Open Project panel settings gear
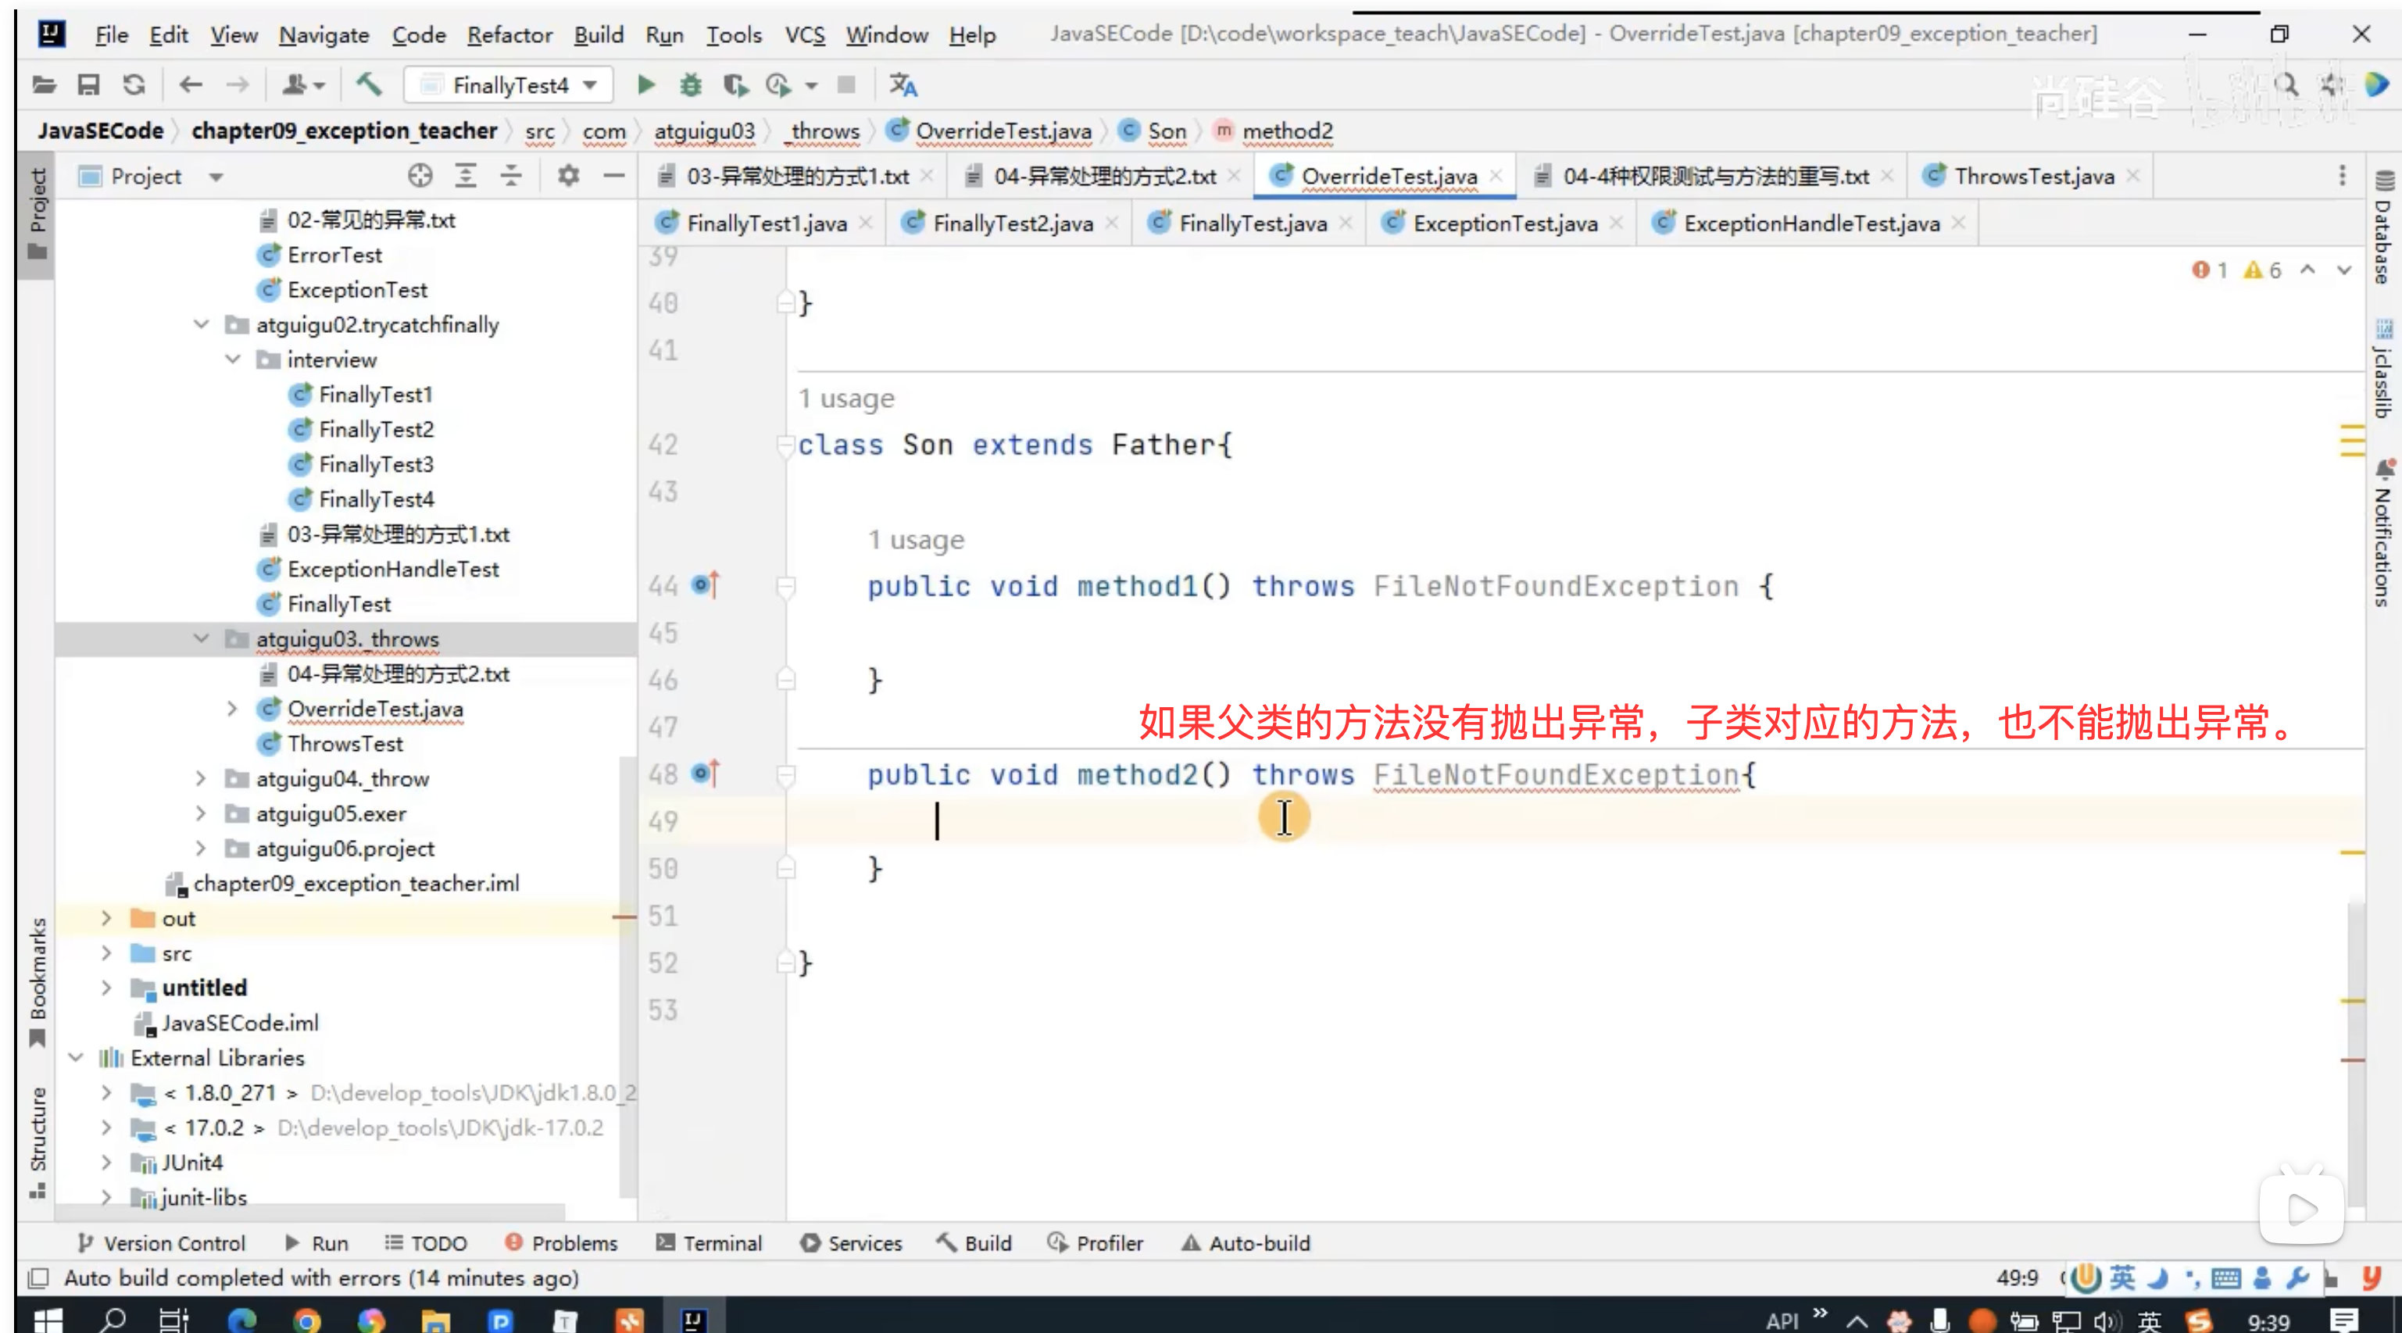The image size is (2402, 1333). [x=568, y=175]
